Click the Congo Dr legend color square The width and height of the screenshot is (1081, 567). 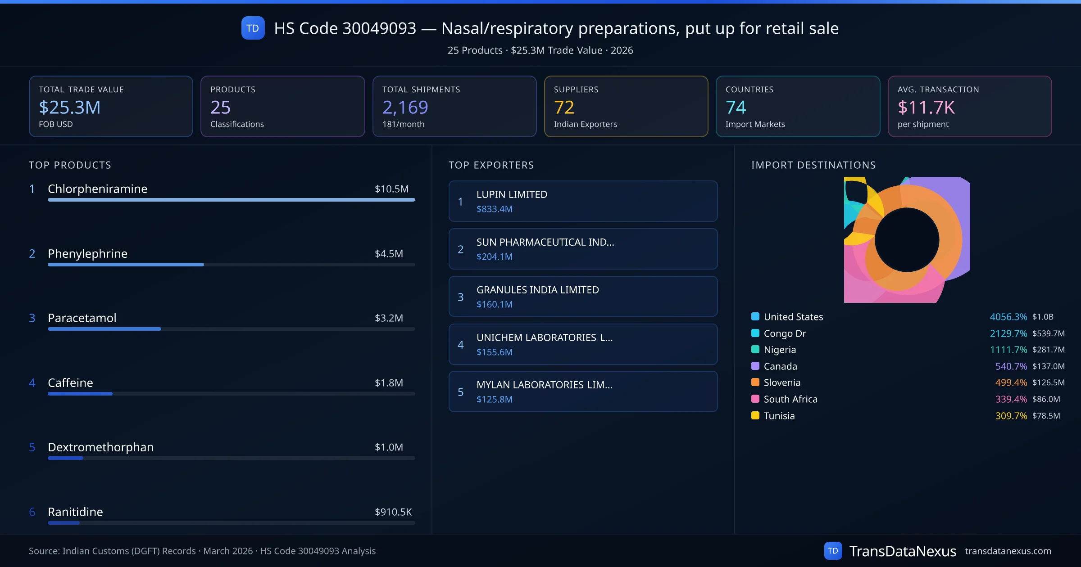point(755,333)
